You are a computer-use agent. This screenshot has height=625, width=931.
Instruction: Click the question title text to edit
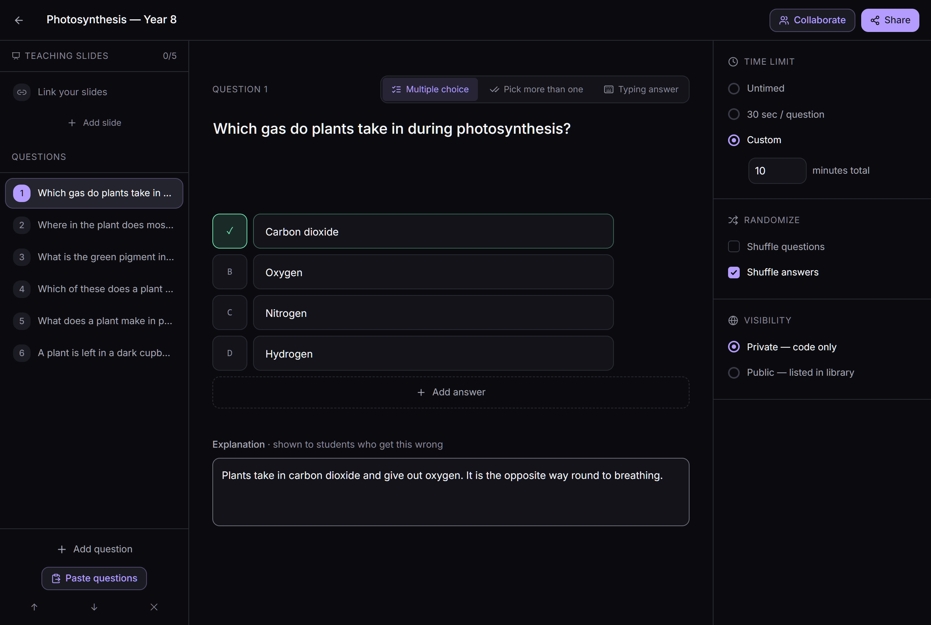(x=392, y=129)
